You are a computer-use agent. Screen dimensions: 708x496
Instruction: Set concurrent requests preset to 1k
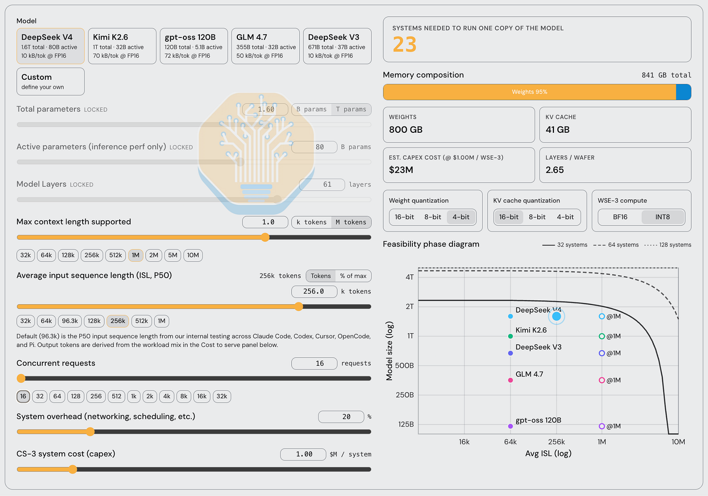point(134,396)
